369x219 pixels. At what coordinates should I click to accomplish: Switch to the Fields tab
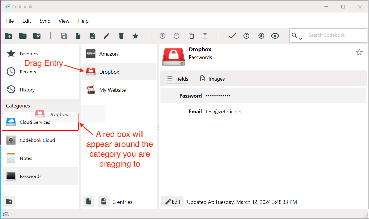[x=177, y=79]
